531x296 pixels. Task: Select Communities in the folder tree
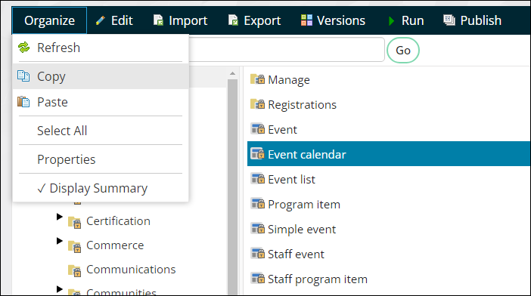click(x=121, y=292)
